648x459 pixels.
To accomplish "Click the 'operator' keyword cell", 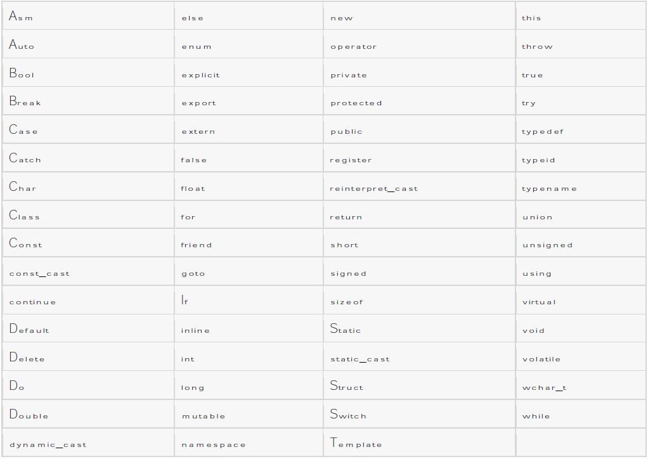I will (x=353, y=46).
